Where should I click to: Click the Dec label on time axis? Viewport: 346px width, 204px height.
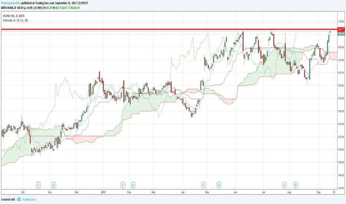(76, 192)
